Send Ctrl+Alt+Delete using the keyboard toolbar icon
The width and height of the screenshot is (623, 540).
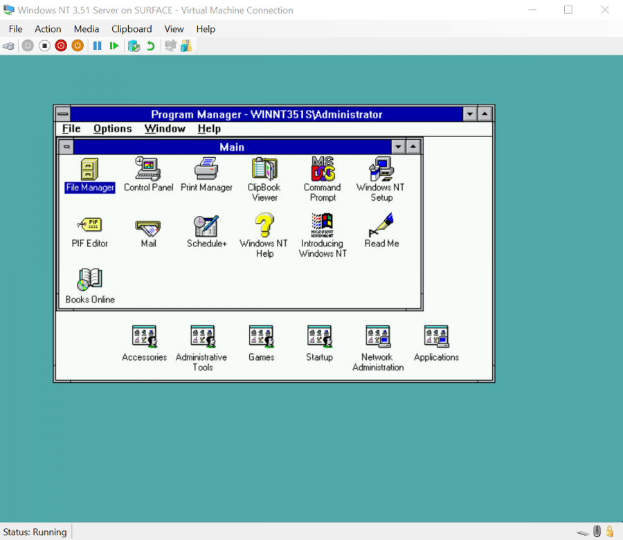pos(8,46)
